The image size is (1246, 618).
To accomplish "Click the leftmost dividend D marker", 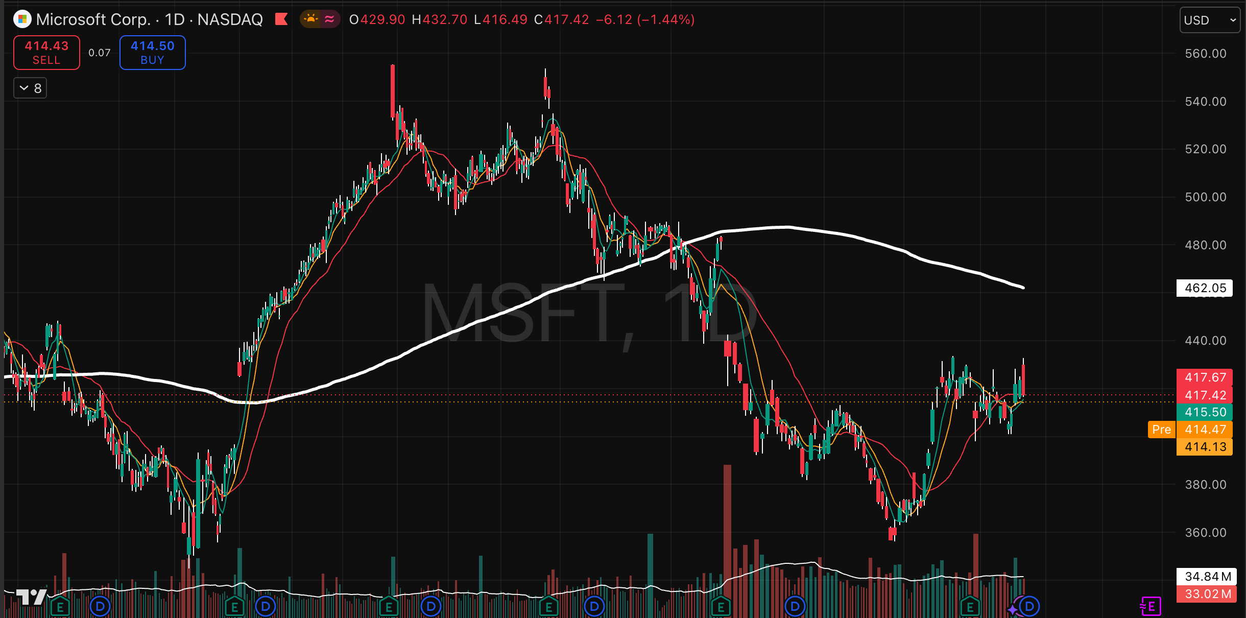I will [x=100, y=607].
